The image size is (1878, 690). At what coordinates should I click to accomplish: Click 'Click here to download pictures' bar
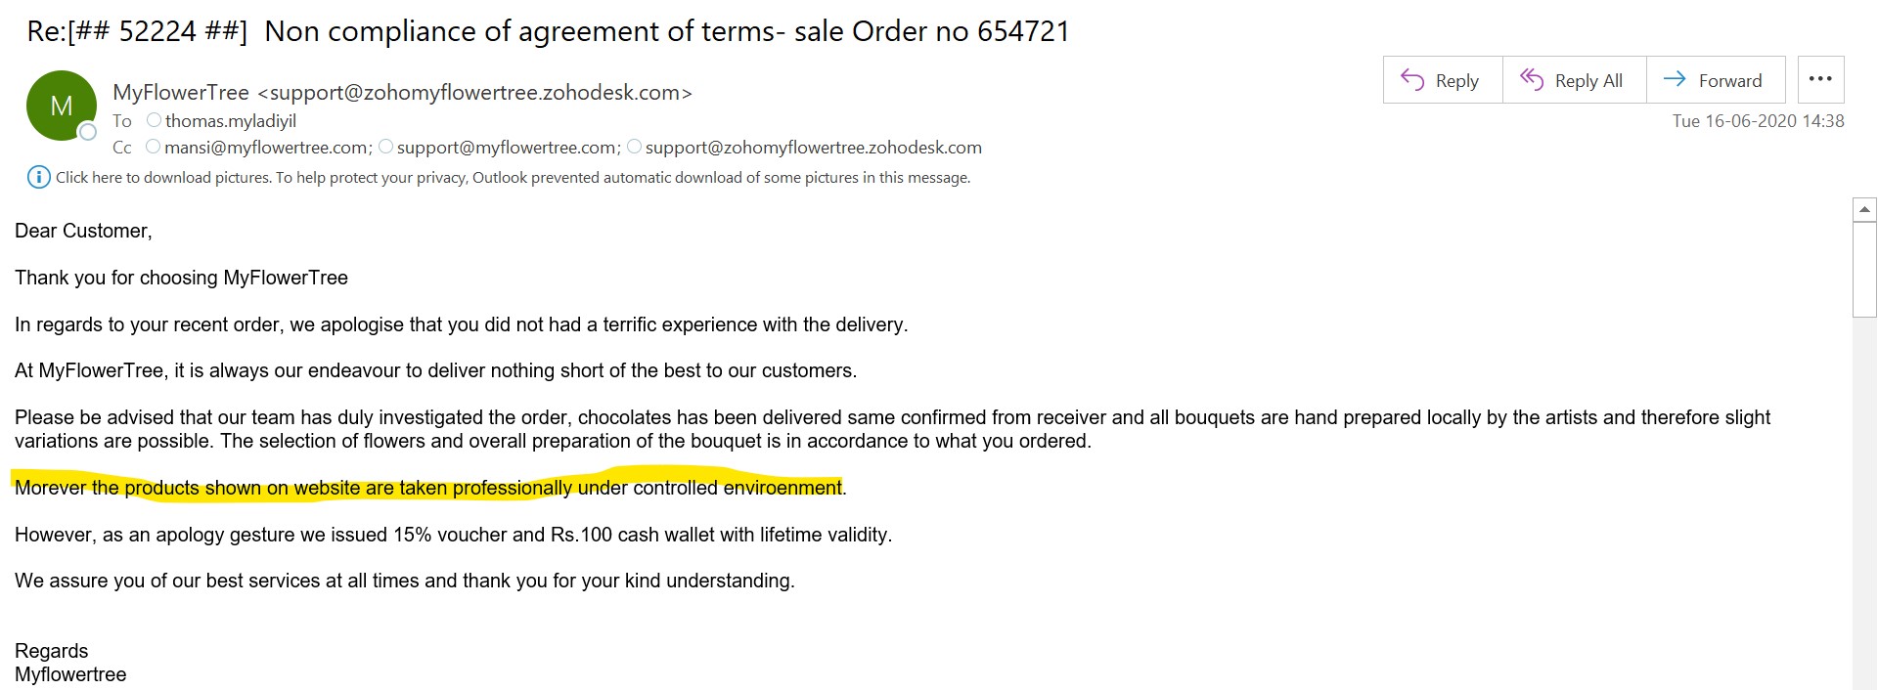(499, 177)
